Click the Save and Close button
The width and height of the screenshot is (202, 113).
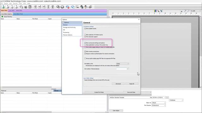[131, 92]
